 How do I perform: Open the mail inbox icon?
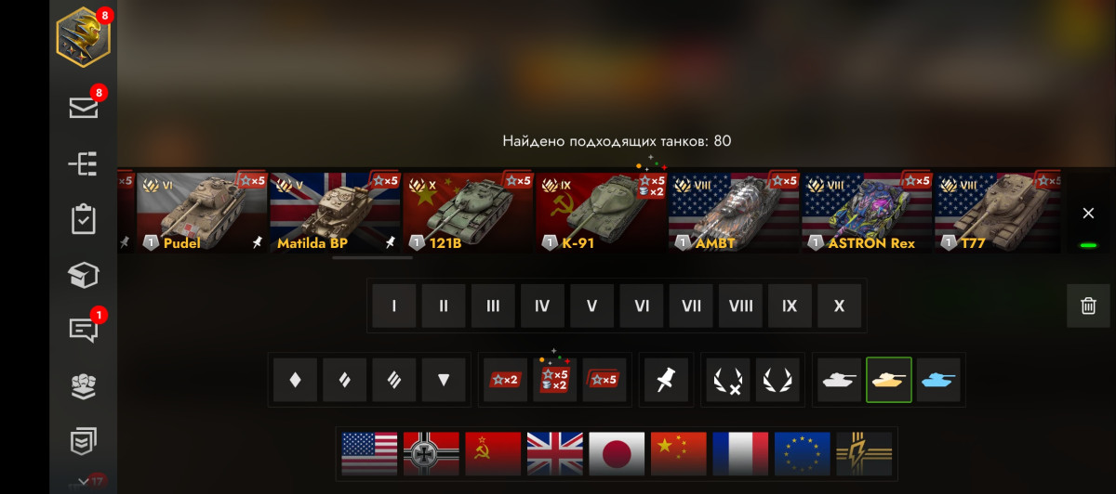[84, 108]
